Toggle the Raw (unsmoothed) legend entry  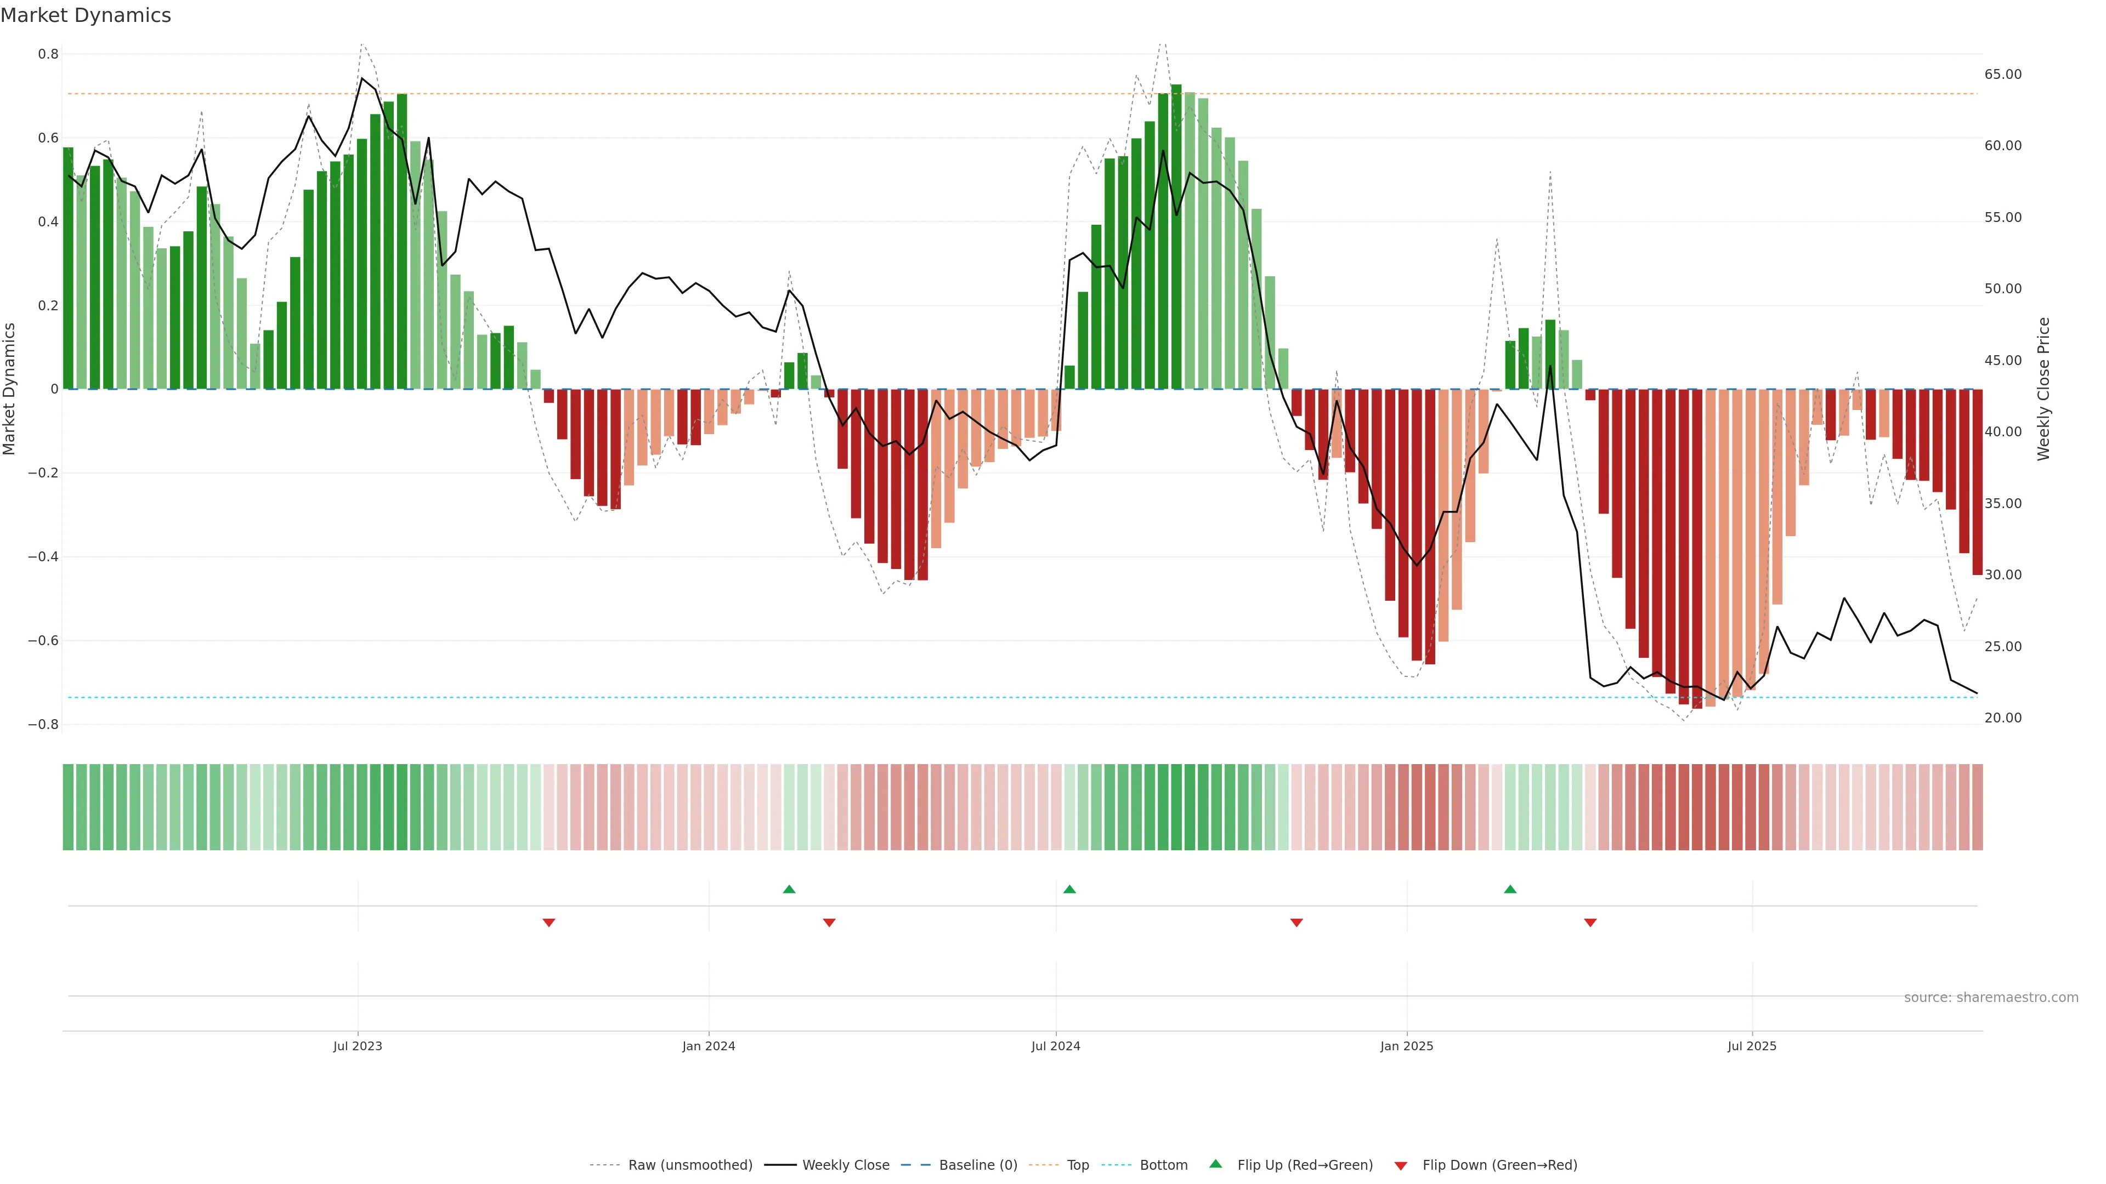(690, 1165)
